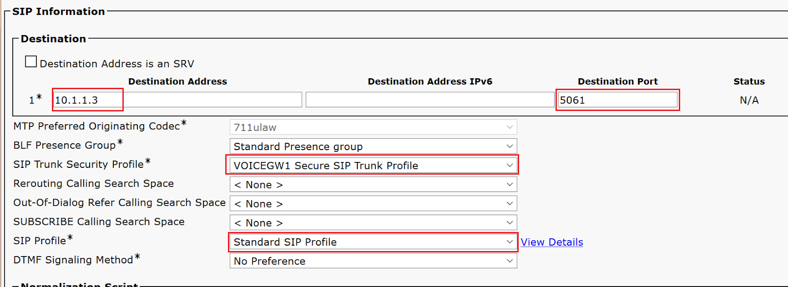Open the SIP Profile dropdown
The image size is (788, 287).
click(373, 242)
